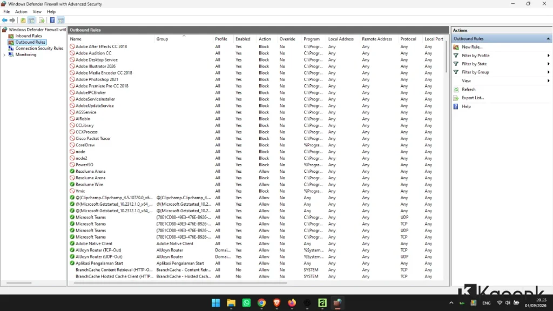
Task: Open Brave browser from the taskbar
Action: [276, 302]
